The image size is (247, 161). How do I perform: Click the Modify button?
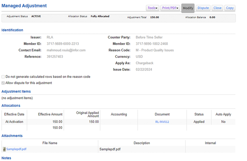coord(188,8)
